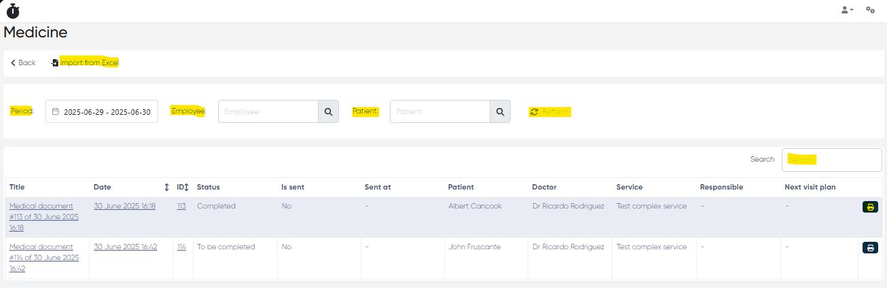Sort the table by Date column

tap(166, 187)
